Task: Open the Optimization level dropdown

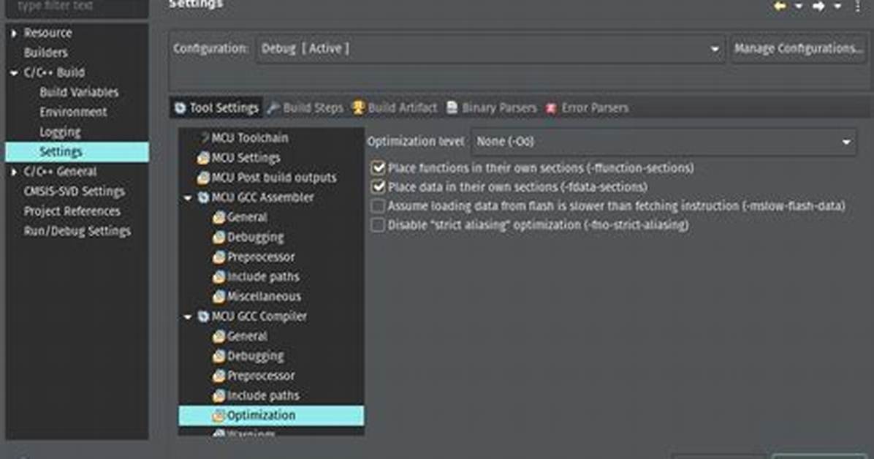Action: point(664,142)
